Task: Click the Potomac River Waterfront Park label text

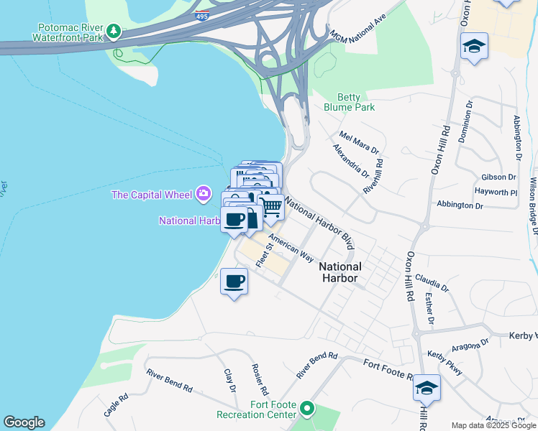Action: tap(68, 32)
